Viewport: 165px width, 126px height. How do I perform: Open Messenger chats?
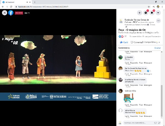click(x=146, y=13)
